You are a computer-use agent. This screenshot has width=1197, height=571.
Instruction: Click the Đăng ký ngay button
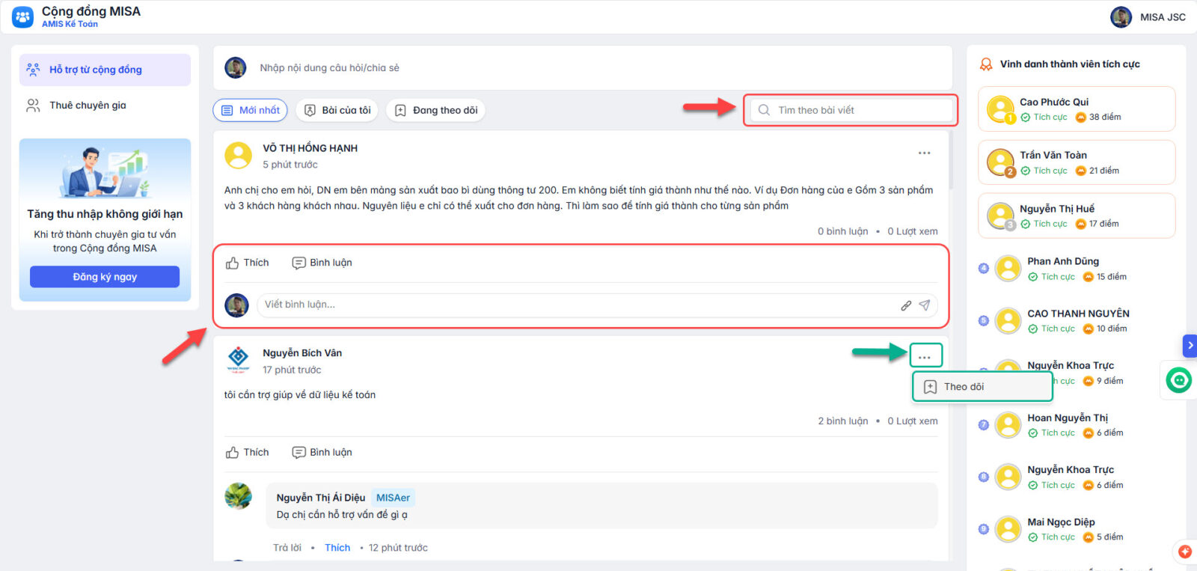coord(105,277)
